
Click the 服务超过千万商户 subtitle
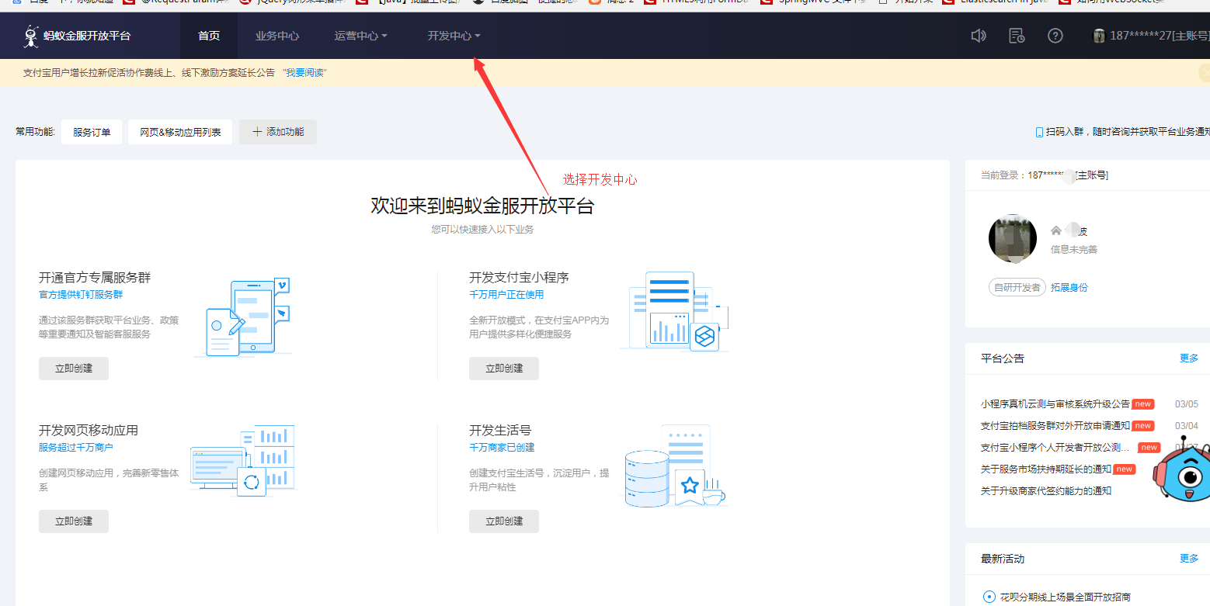(x=76, y=448)
